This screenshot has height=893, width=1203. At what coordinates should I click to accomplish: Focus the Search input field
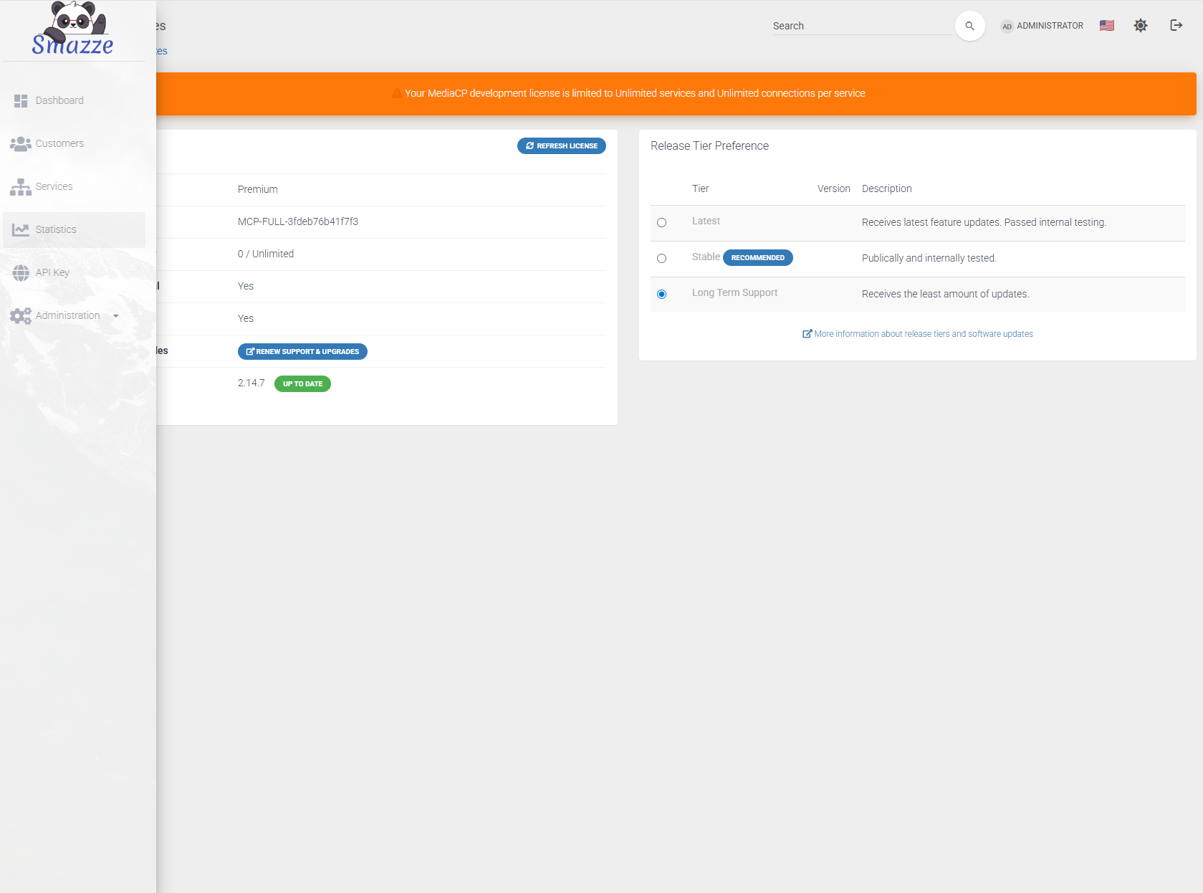pos(861,26)
